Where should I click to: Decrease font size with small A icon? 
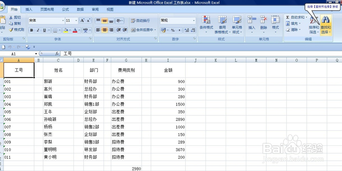(x=88, y=20)
